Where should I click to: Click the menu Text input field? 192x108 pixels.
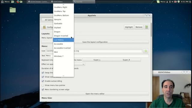click(97, 56)
